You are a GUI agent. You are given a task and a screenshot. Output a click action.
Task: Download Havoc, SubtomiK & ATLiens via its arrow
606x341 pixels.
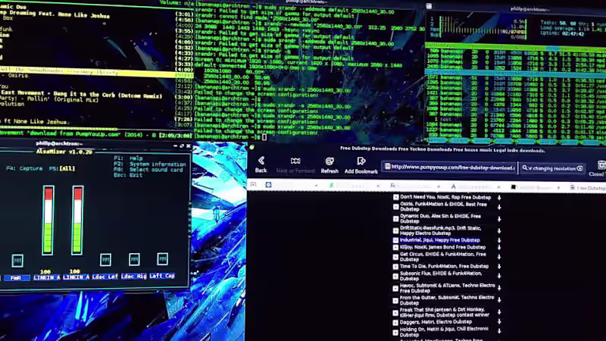tap(499, 288)
